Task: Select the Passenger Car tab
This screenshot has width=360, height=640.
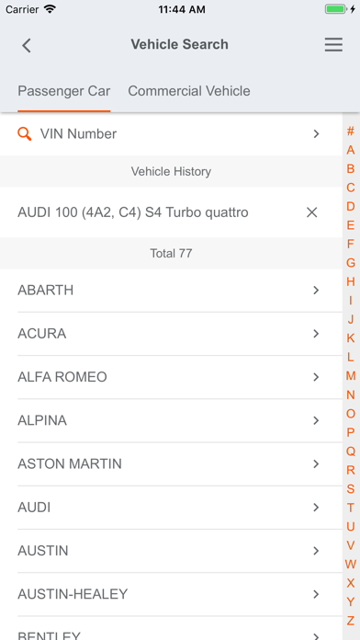Action: click(x=64, y=91)
